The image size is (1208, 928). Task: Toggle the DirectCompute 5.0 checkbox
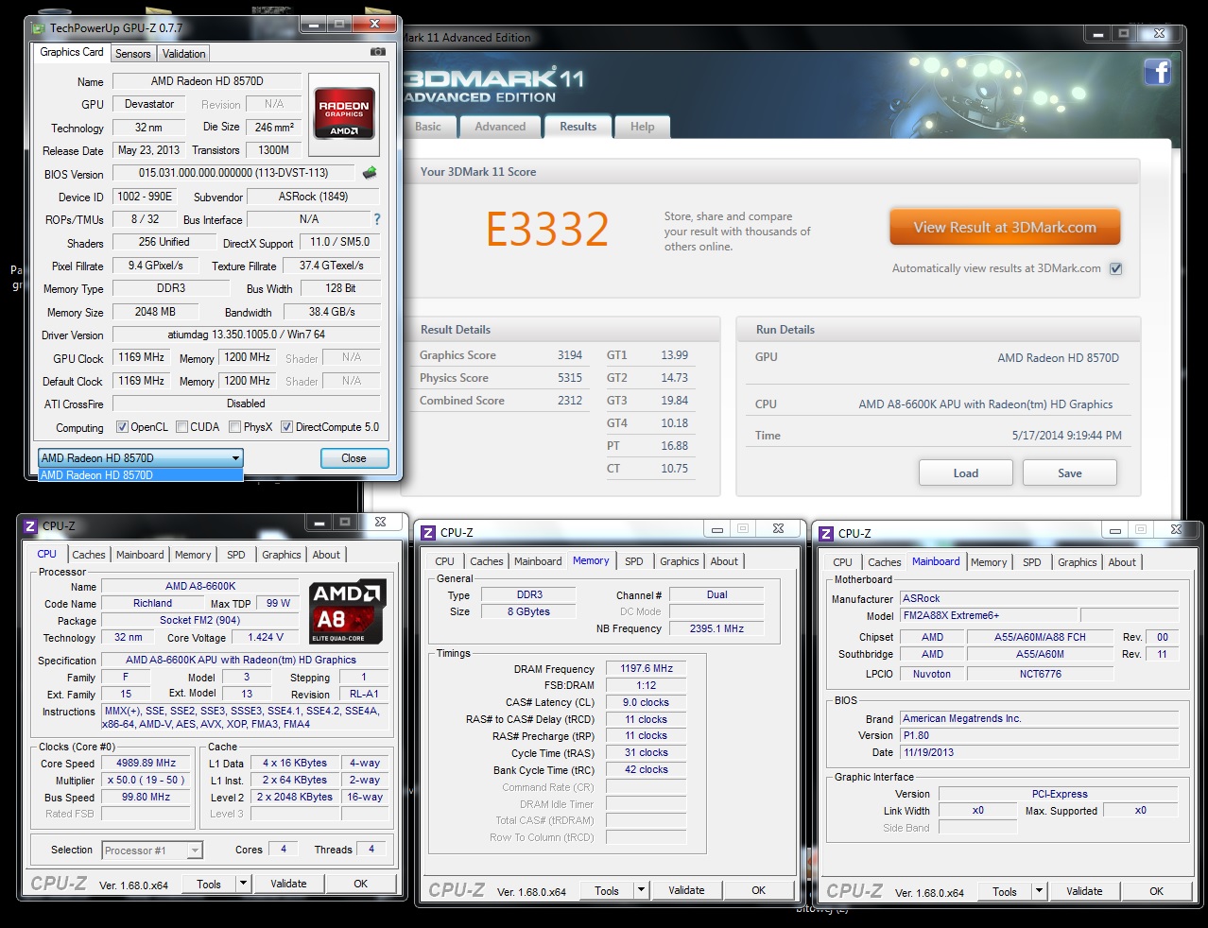[x=286, y=427]
